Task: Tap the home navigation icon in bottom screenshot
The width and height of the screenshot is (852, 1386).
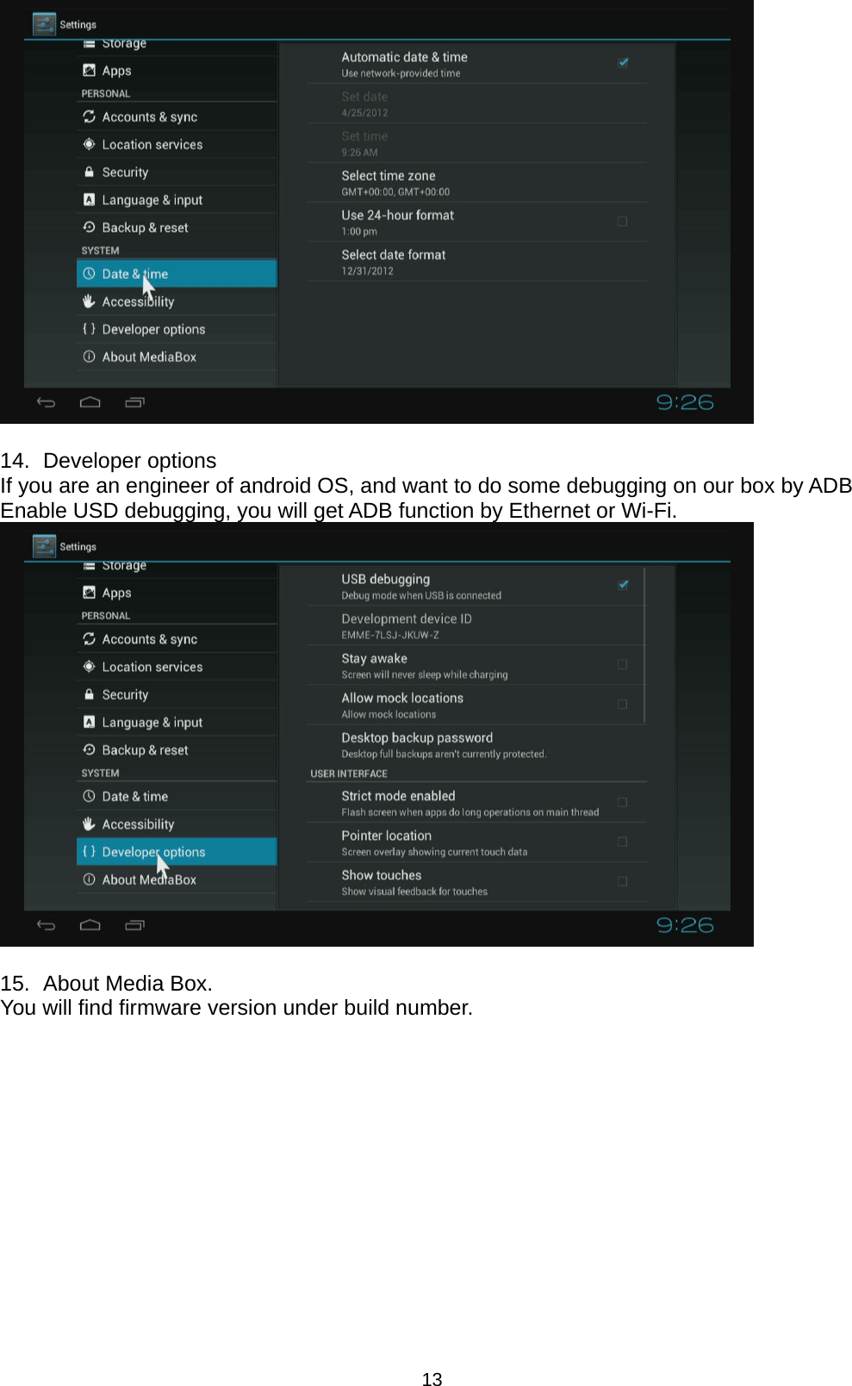Action: (90, 925)
